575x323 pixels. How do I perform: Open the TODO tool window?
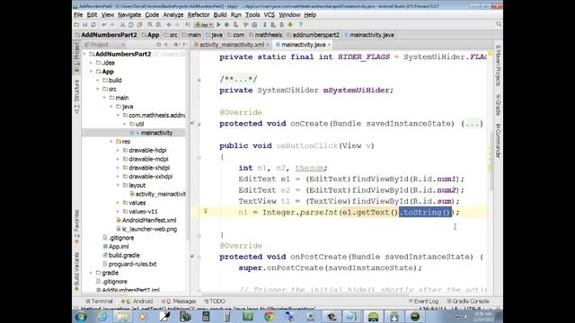coord(215,301)
